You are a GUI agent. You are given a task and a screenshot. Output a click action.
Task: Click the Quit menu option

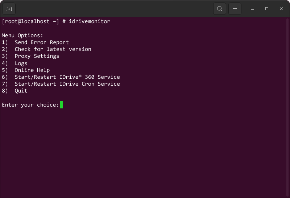point(21,91)
